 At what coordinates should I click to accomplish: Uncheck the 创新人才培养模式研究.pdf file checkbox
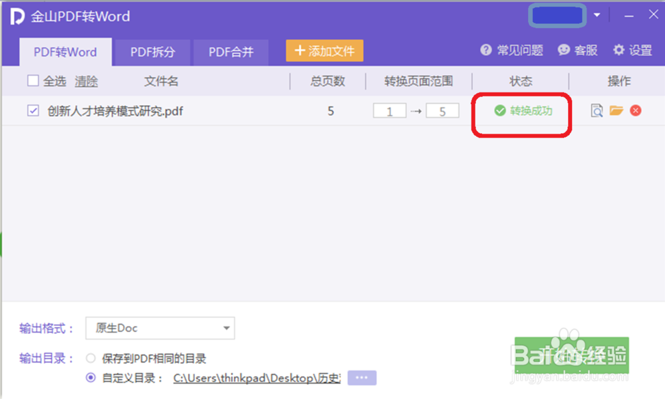pyautogui.click(x=33, y=110)
